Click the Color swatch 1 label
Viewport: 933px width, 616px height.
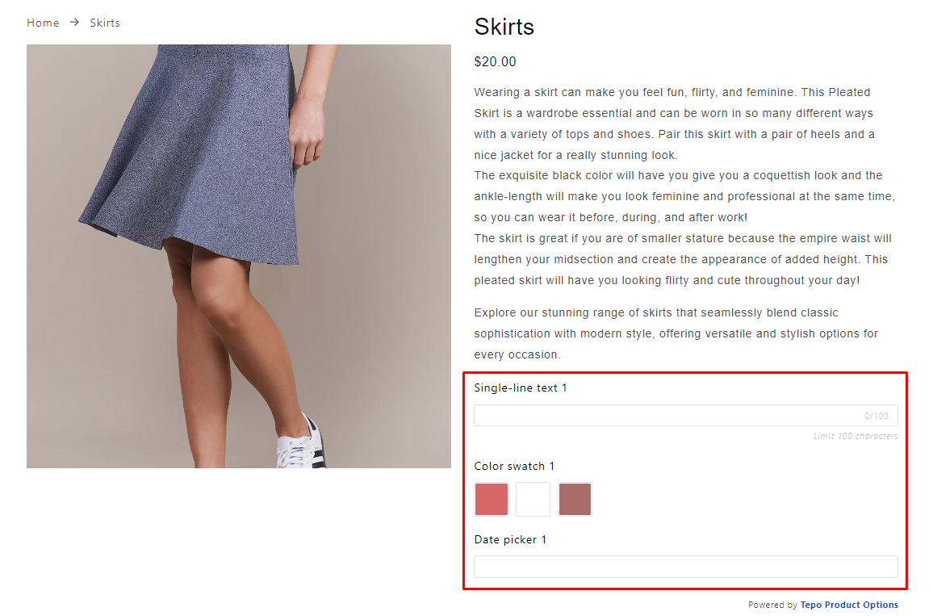514,466
